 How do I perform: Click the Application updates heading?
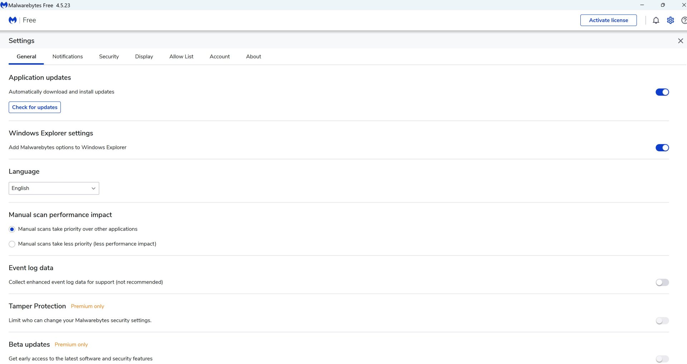(x=40, y=78)
